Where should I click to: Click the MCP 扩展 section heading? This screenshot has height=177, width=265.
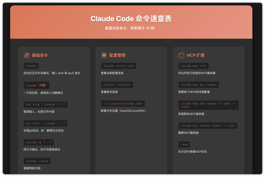tap(195, 55)
